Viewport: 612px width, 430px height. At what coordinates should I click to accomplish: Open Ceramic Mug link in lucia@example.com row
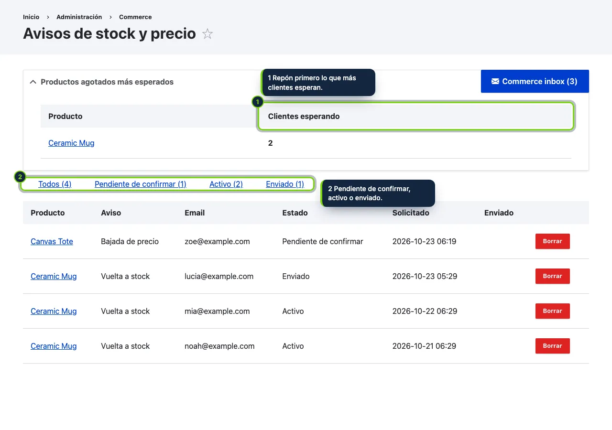54,276
